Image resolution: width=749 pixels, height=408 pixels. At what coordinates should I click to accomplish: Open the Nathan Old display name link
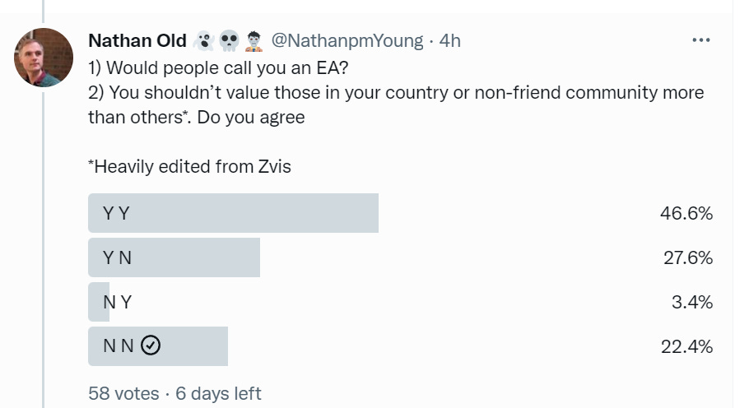click(137, 40)
